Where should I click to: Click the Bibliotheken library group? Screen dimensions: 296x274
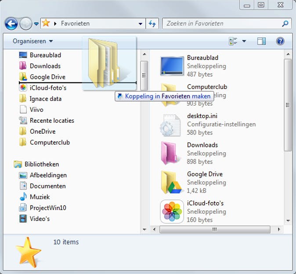(x=42, y=164)
